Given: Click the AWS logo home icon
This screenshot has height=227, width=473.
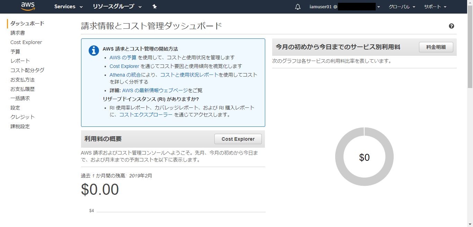Looking at the screenshot, I should pyautogui.click(x=28, y=6).
